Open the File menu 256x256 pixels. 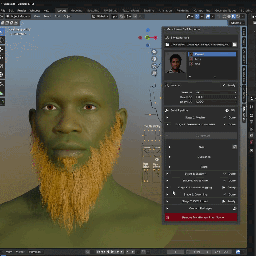click(3, 11)
